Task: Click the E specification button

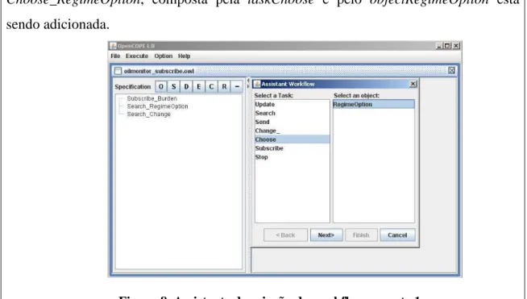Action: (199, 86)
